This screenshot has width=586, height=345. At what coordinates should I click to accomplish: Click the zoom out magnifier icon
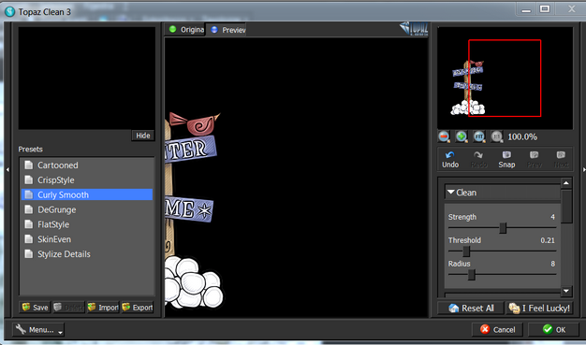coord(444,137)
